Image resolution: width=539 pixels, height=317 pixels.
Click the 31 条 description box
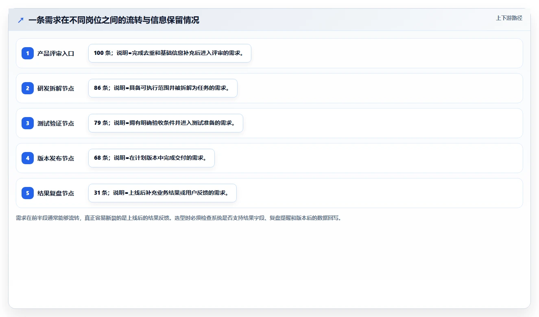point(162,193)
